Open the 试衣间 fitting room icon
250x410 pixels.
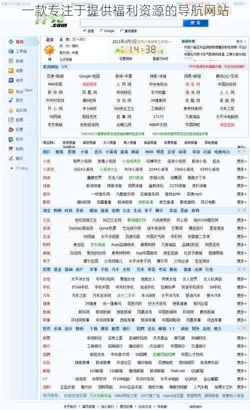click(11, 110)
